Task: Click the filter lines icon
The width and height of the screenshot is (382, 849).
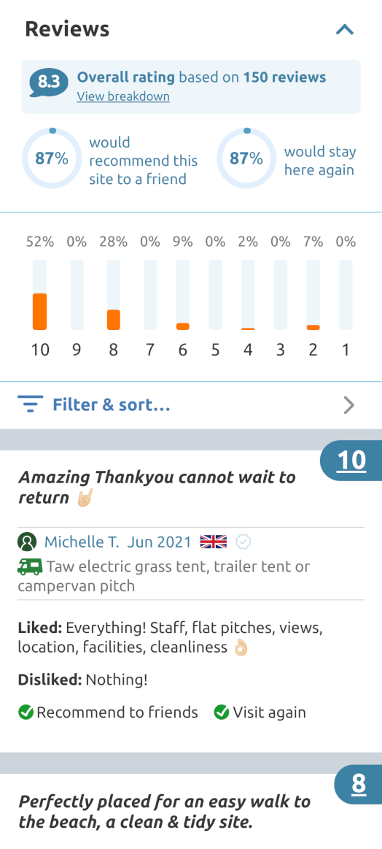Action: point(31,404)
